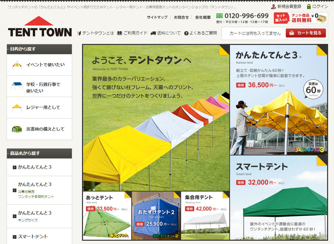Click the truck icon for shipping info

pyautogui.click(x=153, y=33)
